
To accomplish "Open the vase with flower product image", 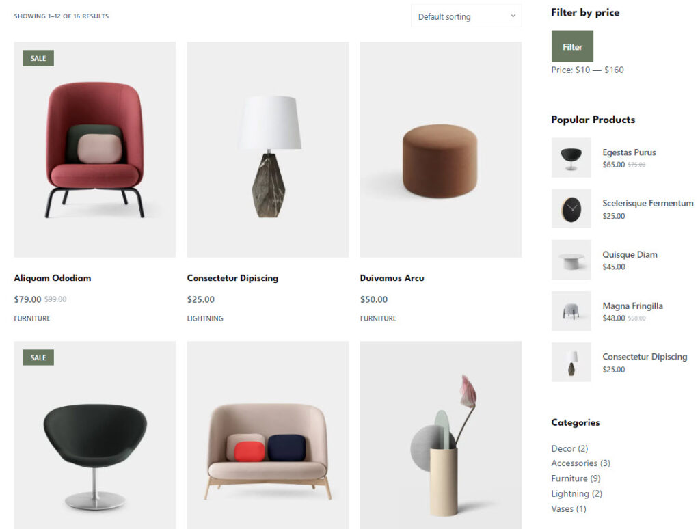I will click(x=441, y=435).
